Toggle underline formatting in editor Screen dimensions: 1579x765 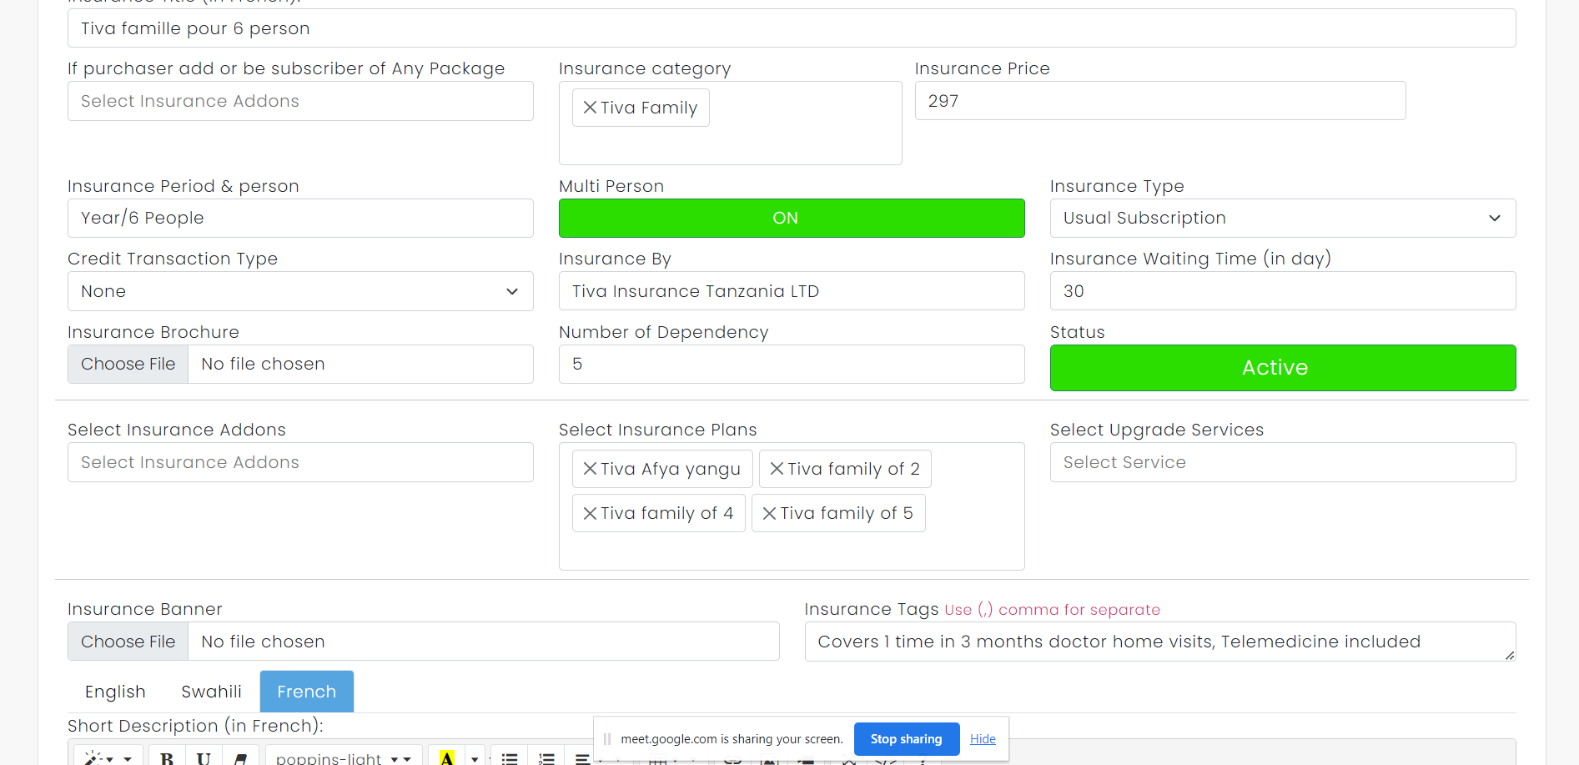point(204,758)
